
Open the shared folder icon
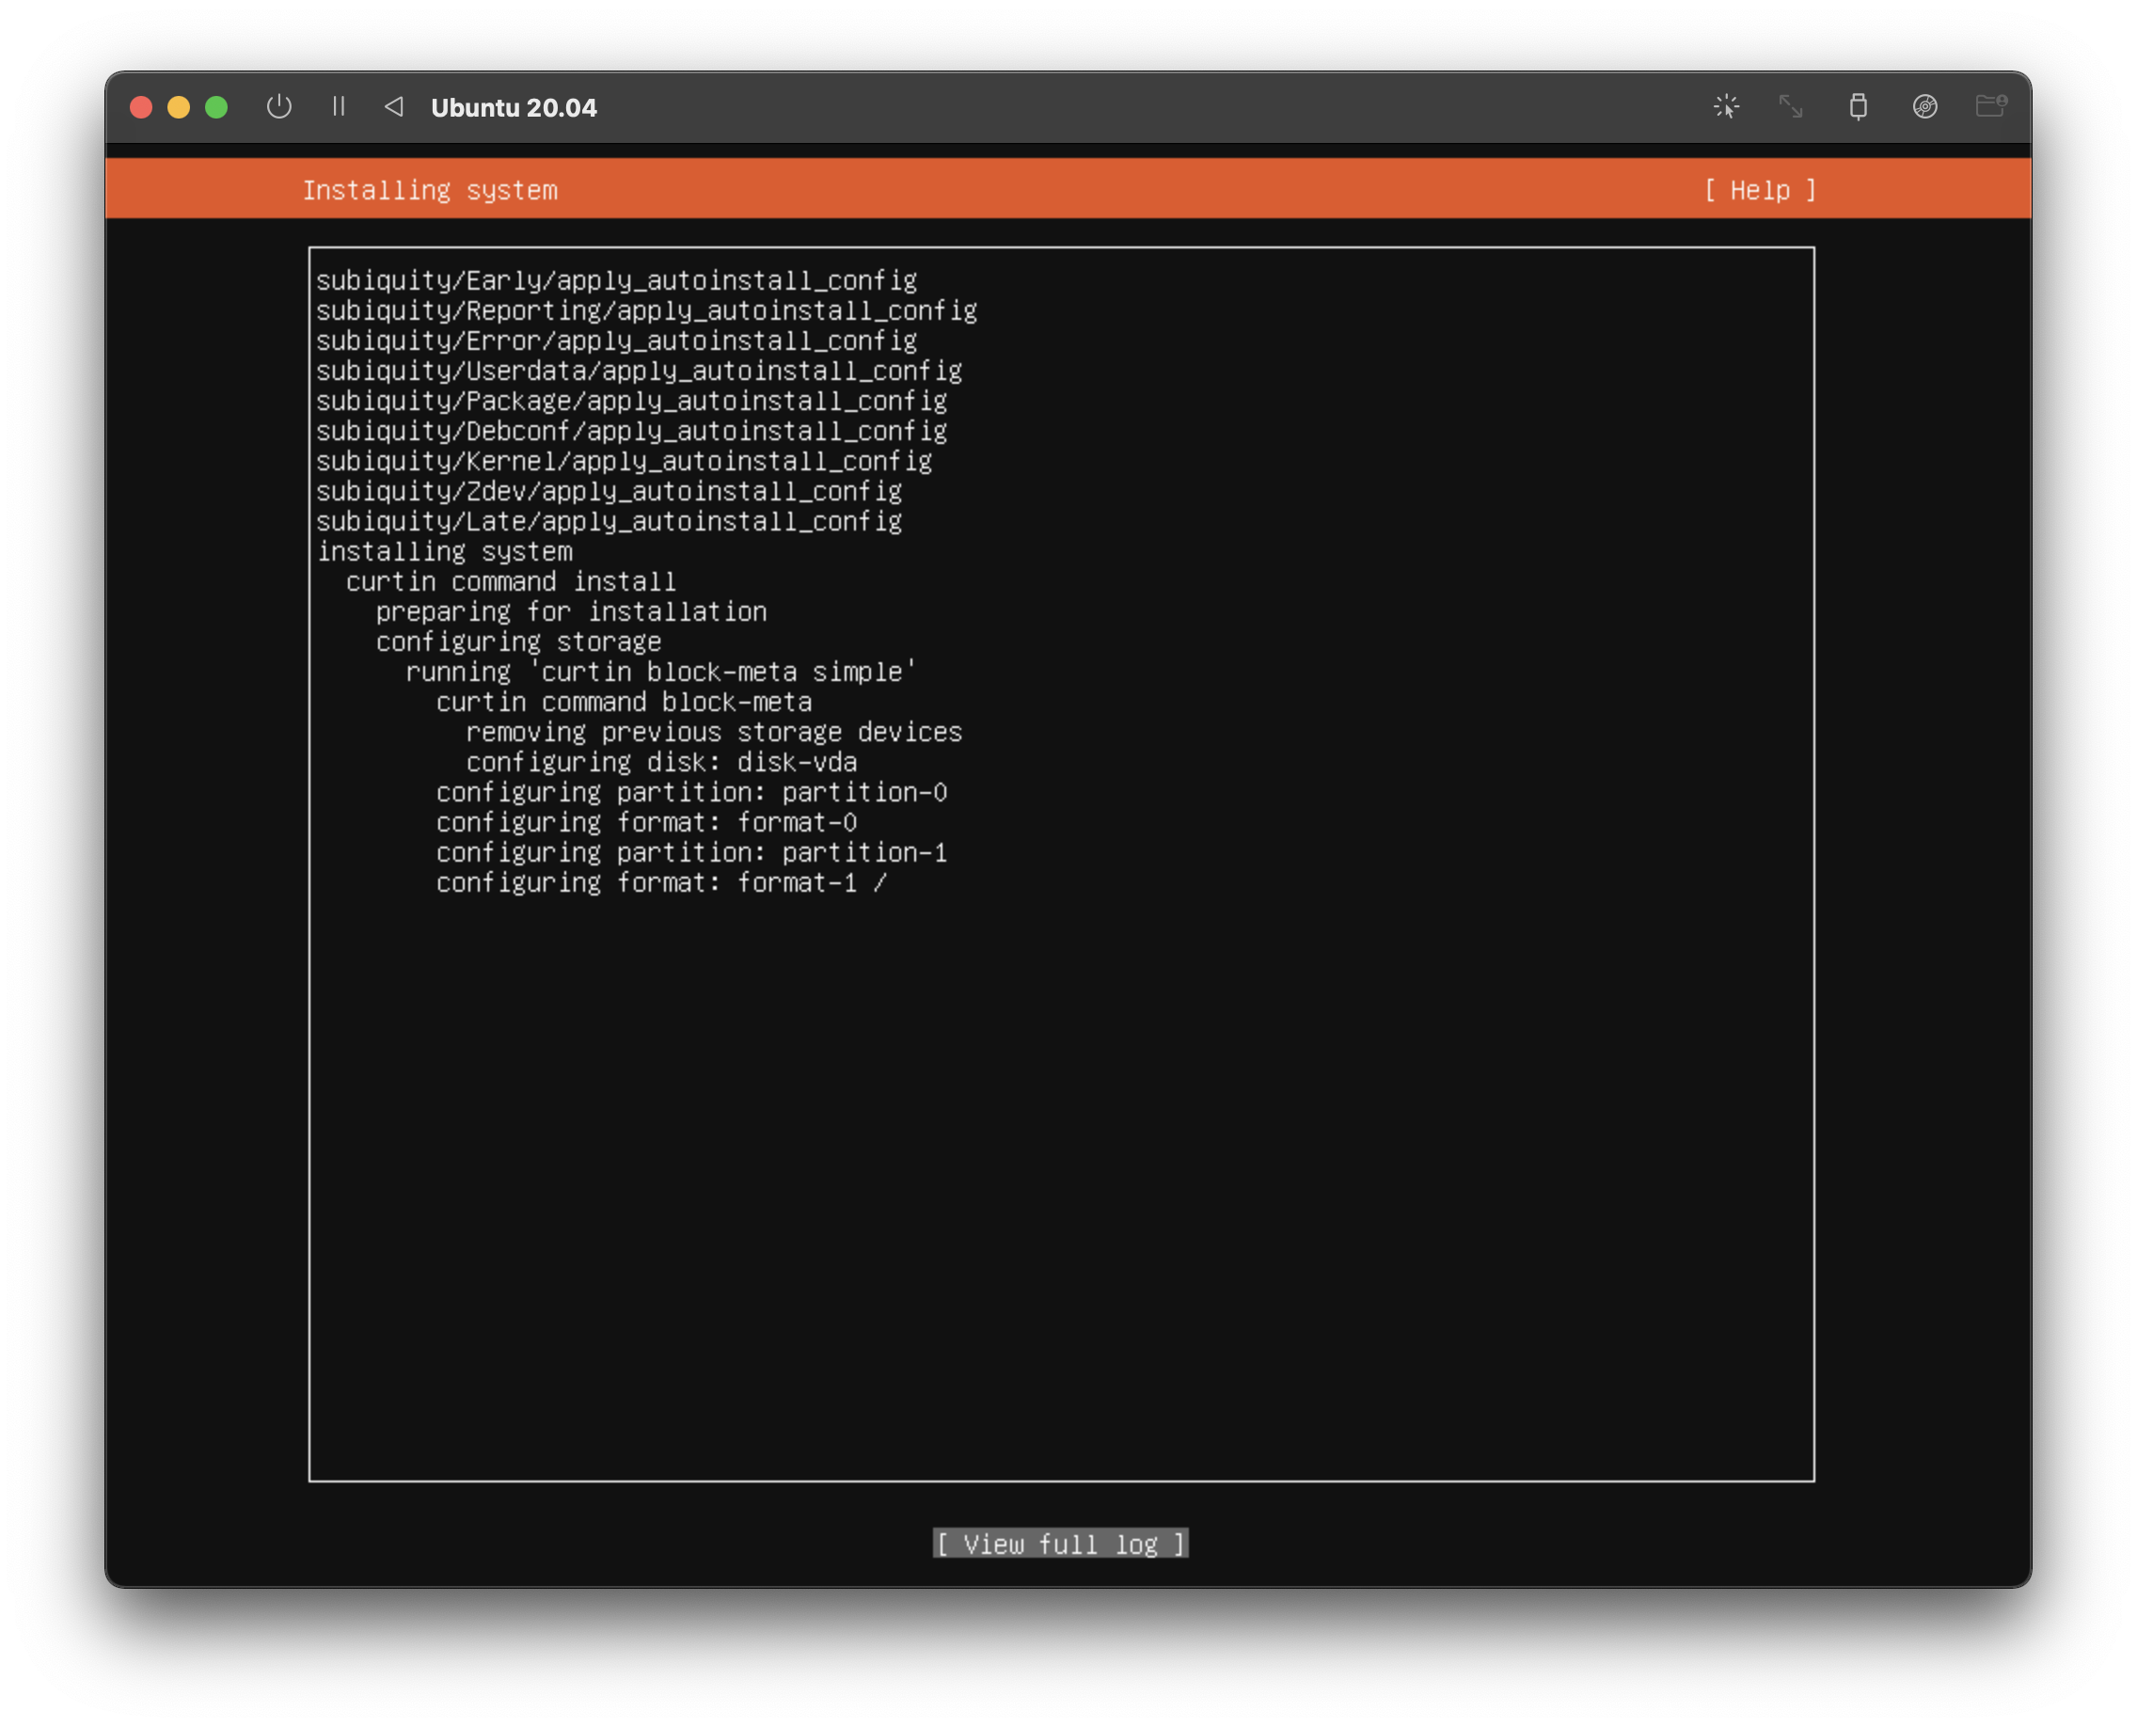point(1989,105)
